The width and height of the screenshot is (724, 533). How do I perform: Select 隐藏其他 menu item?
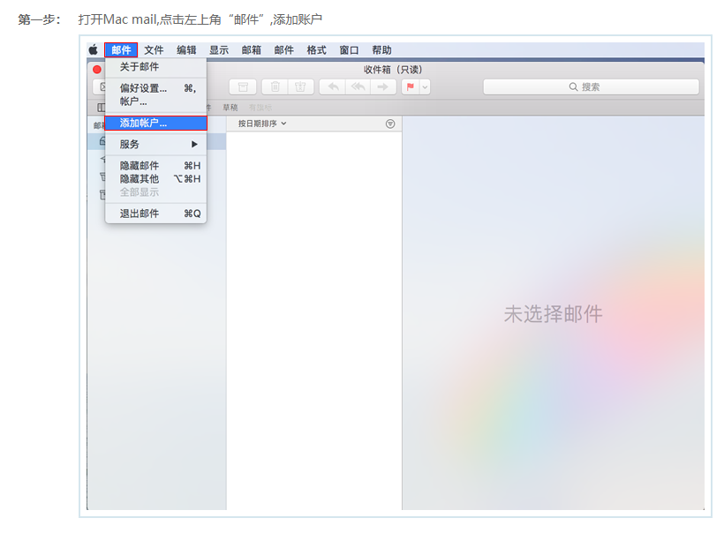coord(155,179)
